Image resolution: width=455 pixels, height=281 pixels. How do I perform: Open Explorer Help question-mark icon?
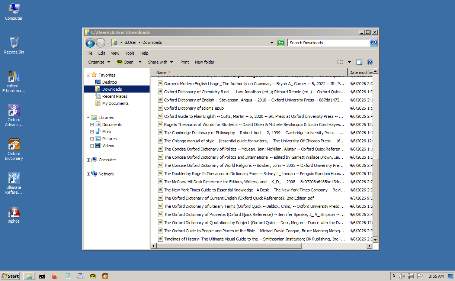point(370,62)
